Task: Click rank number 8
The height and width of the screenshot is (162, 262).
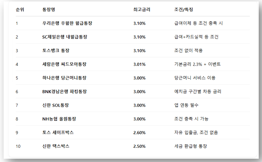Action: pos(17,119)
